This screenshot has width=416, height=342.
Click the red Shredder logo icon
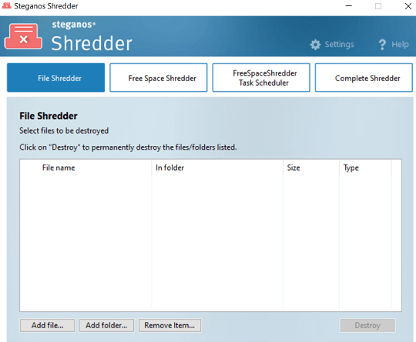(x=23, y=36)
